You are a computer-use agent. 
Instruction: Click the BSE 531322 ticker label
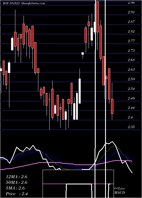click(x=11, y=3)
